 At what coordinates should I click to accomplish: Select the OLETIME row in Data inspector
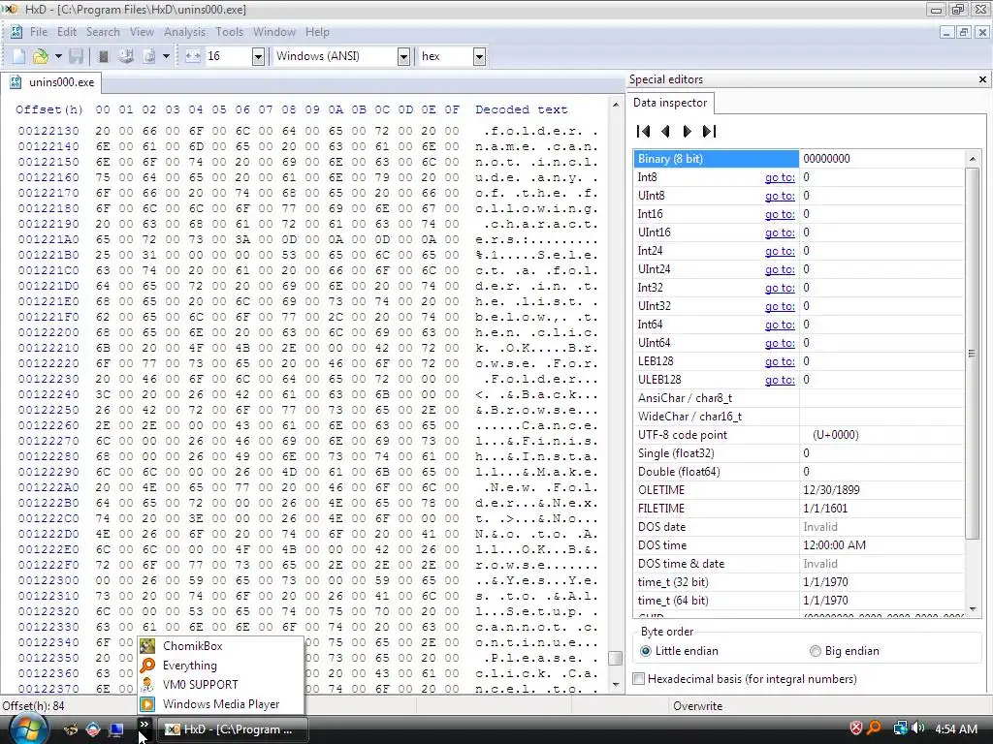tap(799, 490)
